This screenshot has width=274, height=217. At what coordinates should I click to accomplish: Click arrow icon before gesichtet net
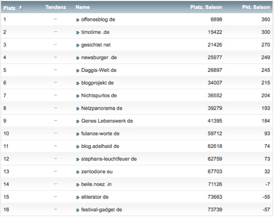(78, 45)
